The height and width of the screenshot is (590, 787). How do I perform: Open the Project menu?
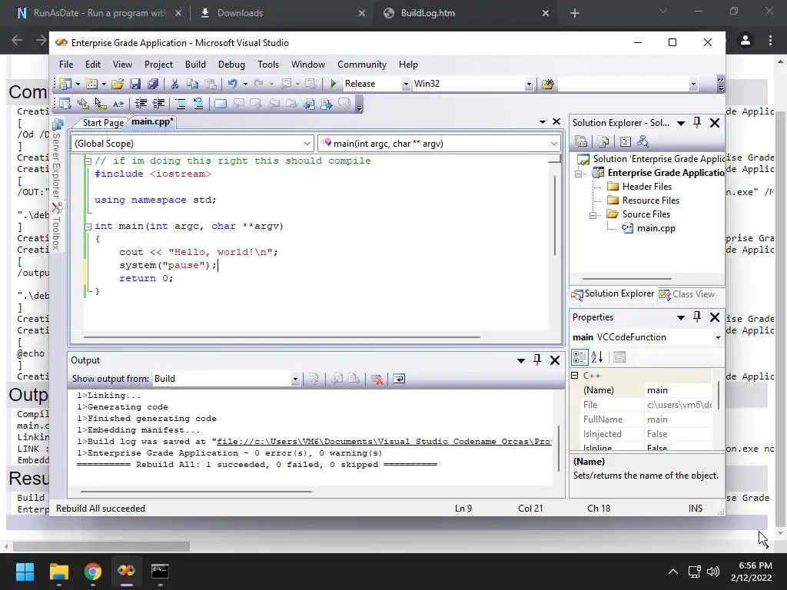[158, 65]
